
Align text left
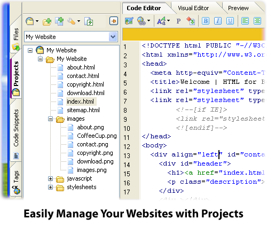pyautogui.click(x=245, y=21)
